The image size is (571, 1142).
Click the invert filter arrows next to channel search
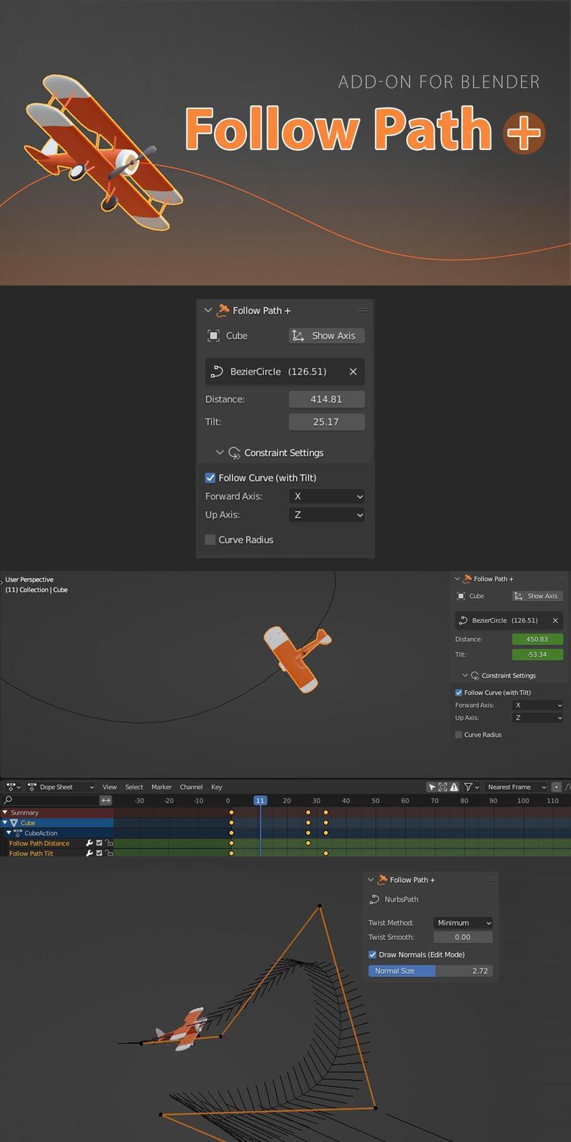[106, 800]
